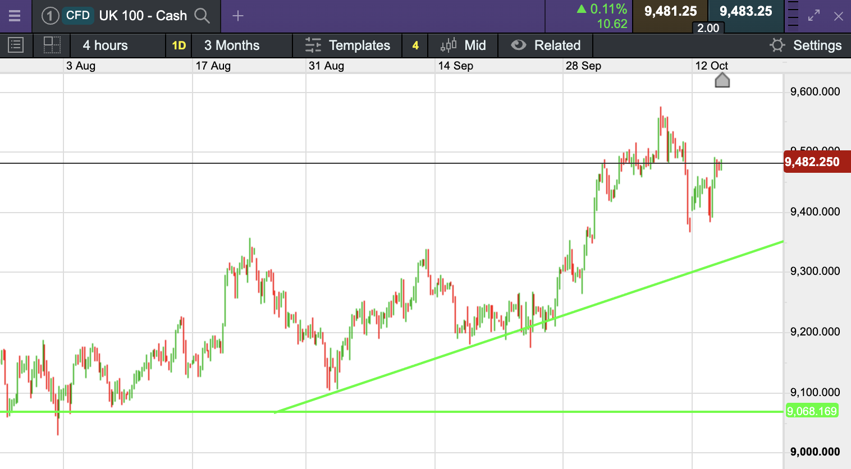Open the list view icon in toolbar

(16, 45)
